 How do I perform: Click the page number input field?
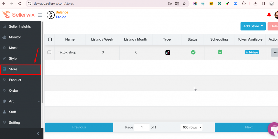(x=142, y=127)
